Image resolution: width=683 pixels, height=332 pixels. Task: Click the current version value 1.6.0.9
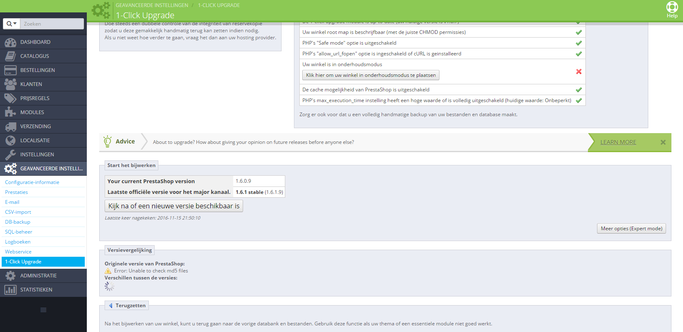pos(243,181)
